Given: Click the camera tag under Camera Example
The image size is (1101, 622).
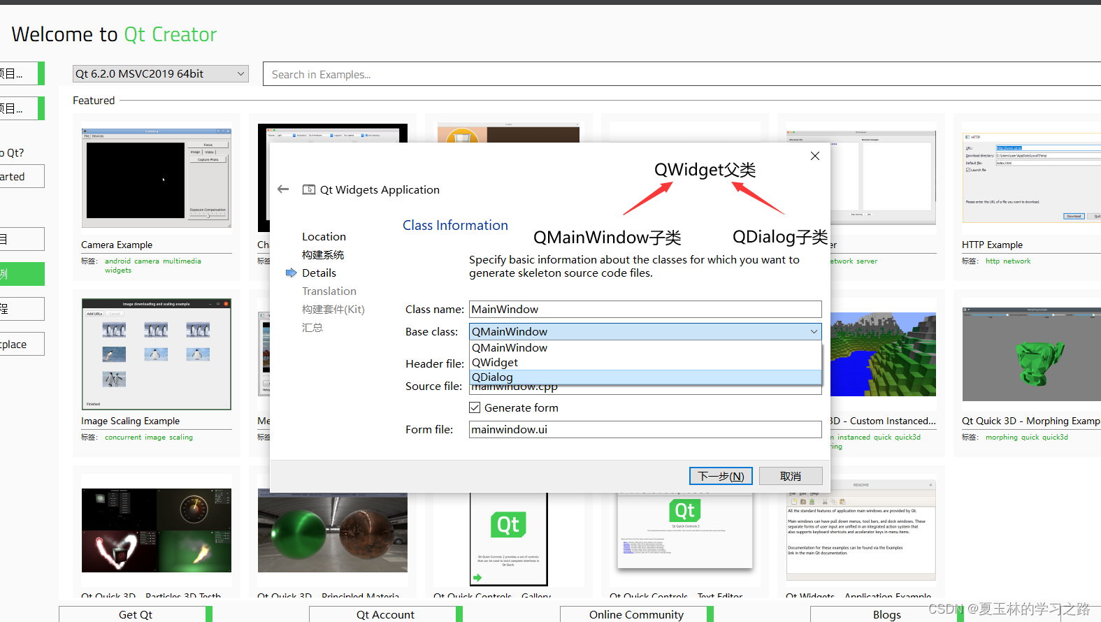Looking at the screenshot, I should click(x=147, y=261).
